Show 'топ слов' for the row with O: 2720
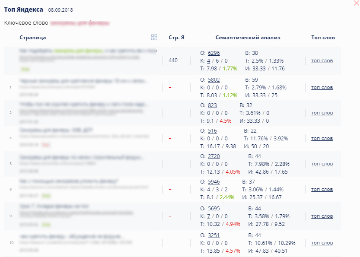This screenshot has height=257, width=360. 322,164
